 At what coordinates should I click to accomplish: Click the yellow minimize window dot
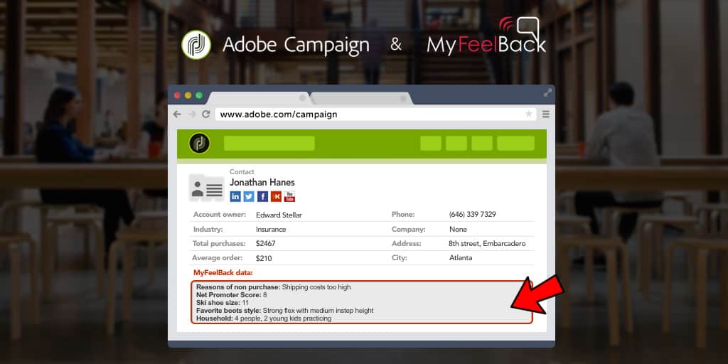[x=188, y=95]
